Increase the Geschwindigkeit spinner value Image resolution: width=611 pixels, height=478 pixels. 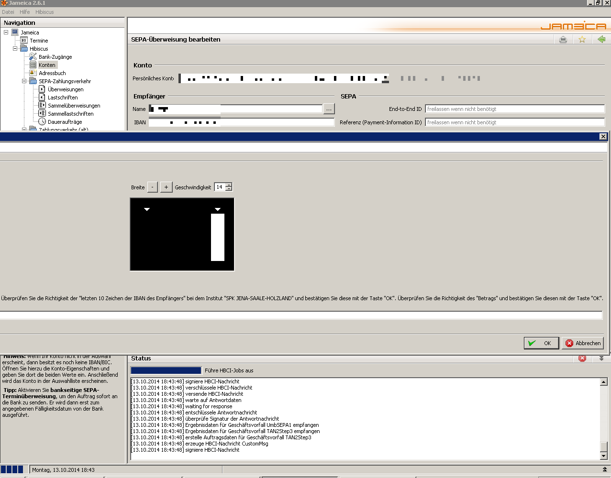(229, 185)
